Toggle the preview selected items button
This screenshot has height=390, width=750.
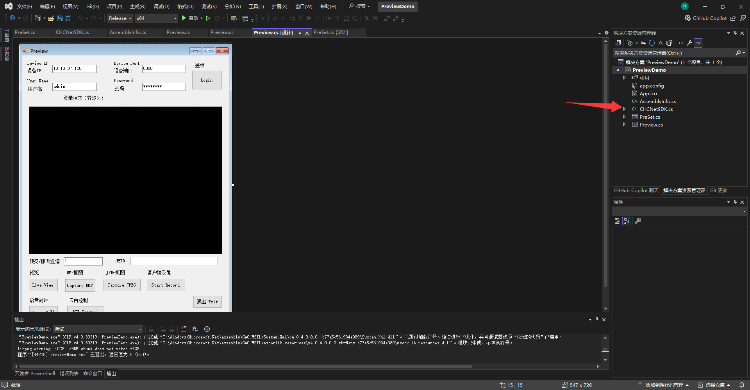coord(698,43)
